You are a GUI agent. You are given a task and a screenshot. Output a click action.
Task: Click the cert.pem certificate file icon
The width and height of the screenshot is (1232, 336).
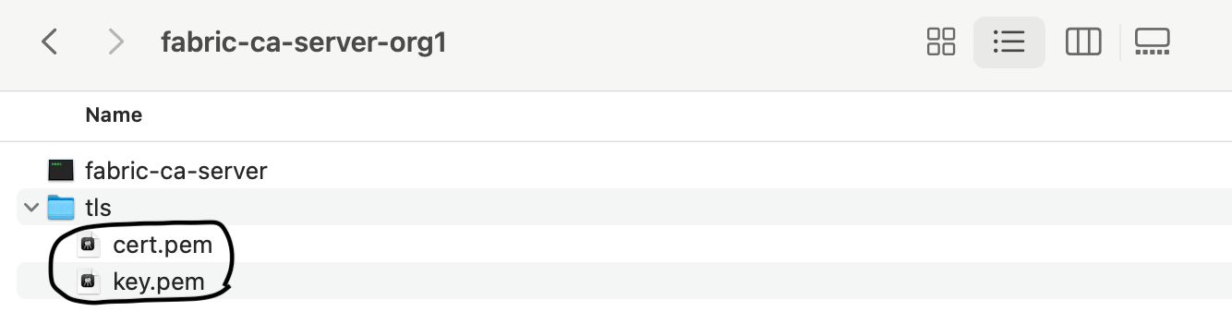(89, 246)
